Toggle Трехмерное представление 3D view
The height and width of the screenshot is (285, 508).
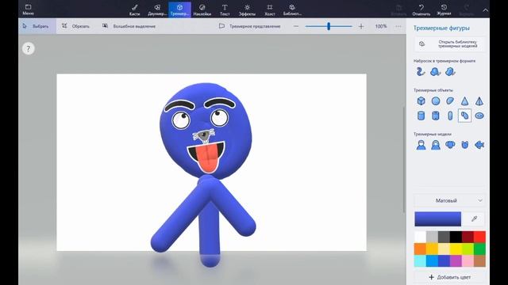coord(249,26)
